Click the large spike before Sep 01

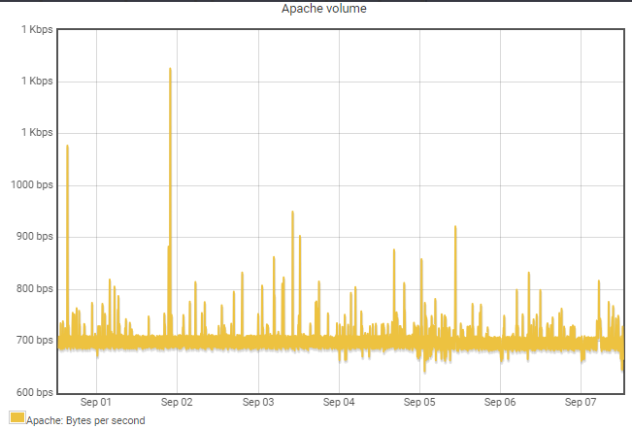(67, 240)
